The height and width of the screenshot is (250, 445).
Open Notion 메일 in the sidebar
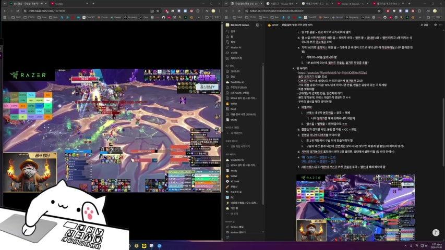tap(244, 227)
